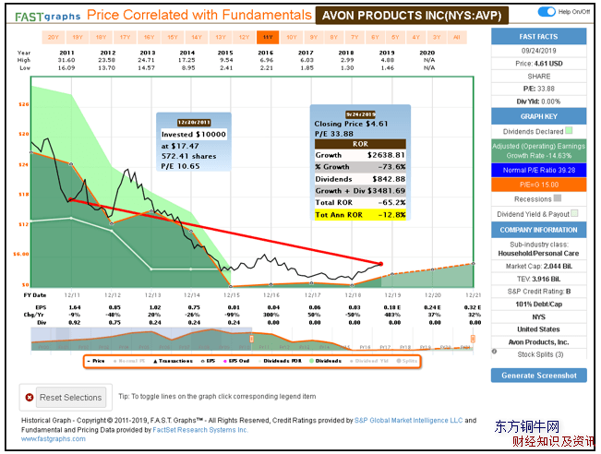
Task: Toggle the Dividends green dot legend item
Action: (325, 361)
